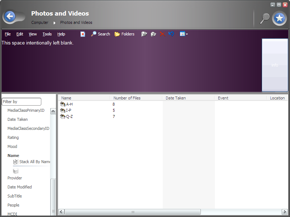Open Search from the toolbar
290x217 pixels.
point(100,34)
